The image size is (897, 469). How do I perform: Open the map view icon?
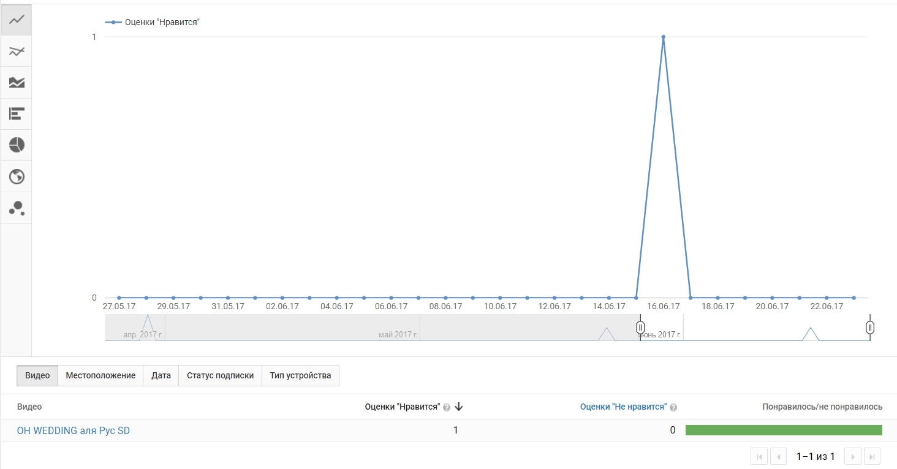[17, 176]
